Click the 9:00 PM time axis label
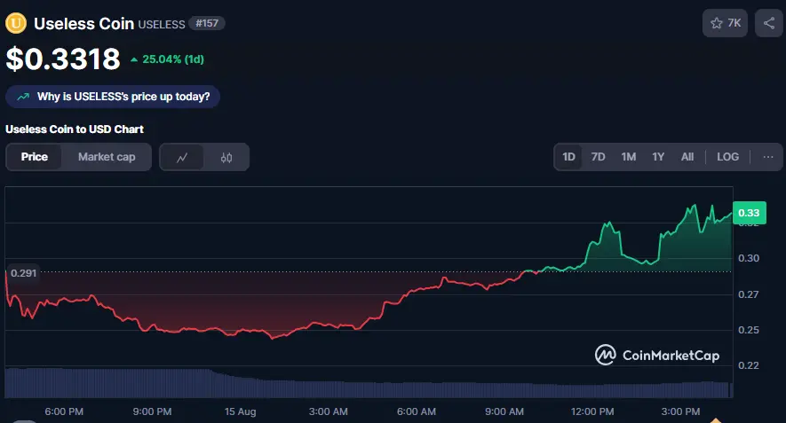Image resolution: width=786 pixels, height=423 pixels. pos(152,411)
